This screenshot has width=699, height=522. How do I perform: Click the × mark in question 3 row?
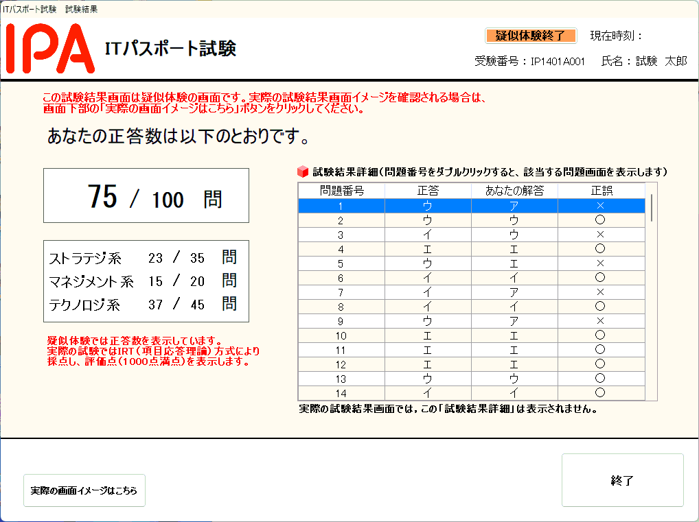coord(601,235)
